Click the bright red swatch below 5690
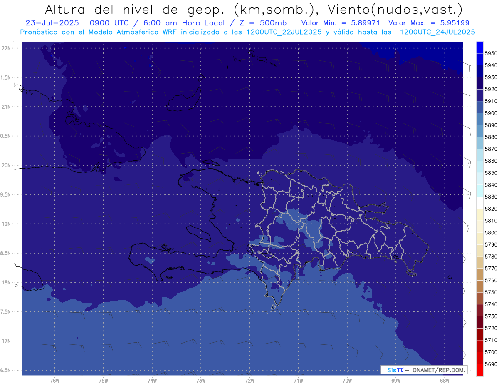This screenshot has width=499, height=386. (479, 370)
